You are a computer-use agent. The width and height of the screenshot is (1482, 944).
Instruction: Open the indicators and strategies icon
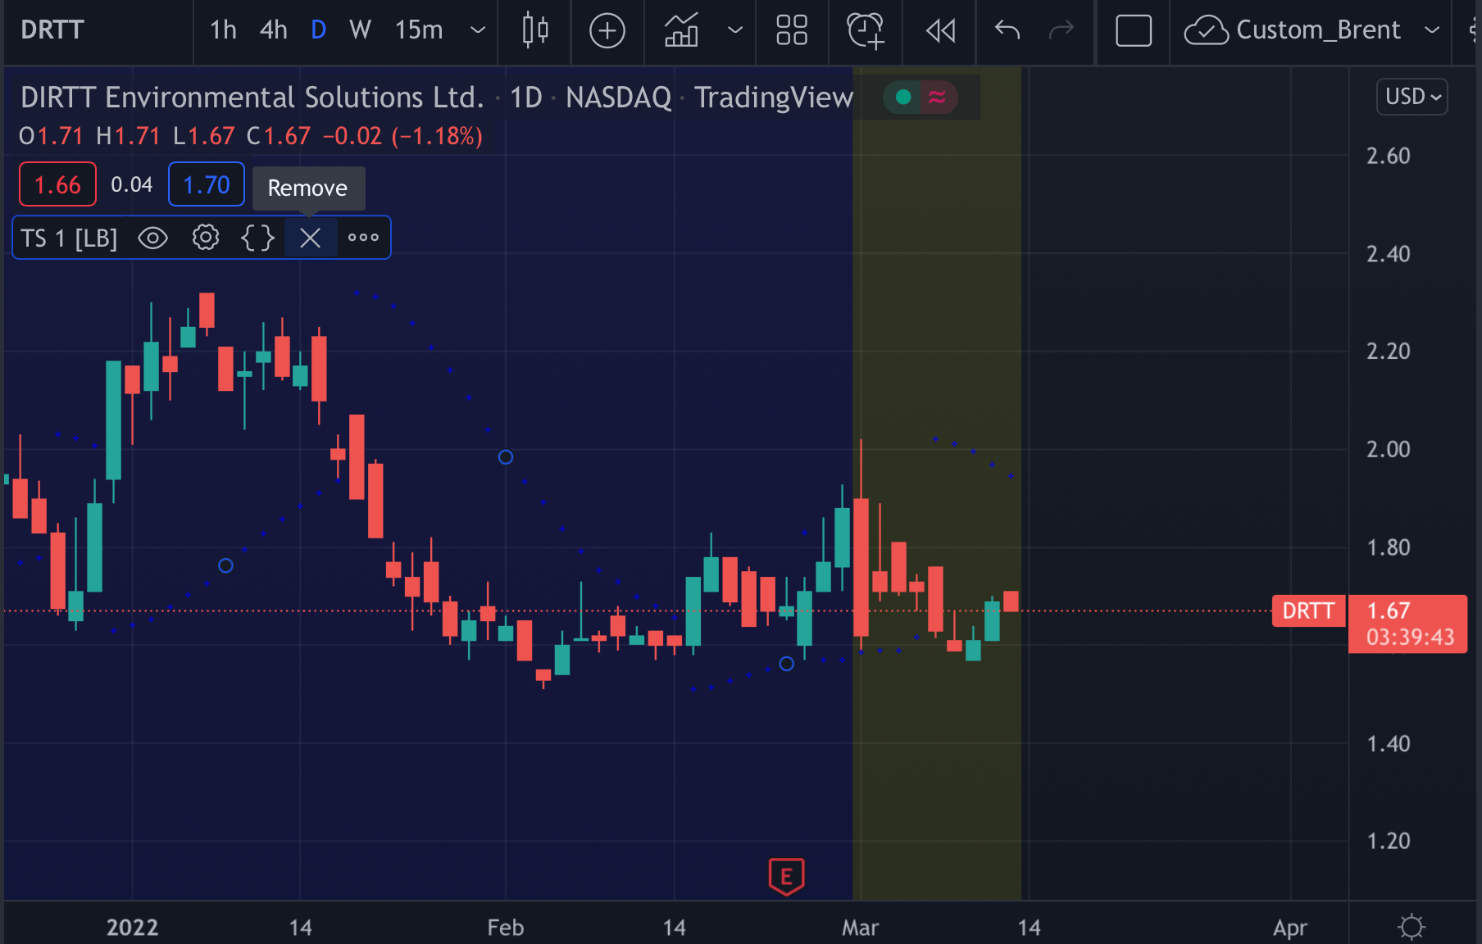click(681, 30)
